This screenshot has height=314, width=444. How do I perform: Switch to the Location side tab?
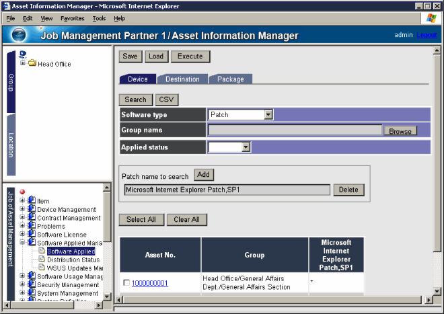[10, 145]
